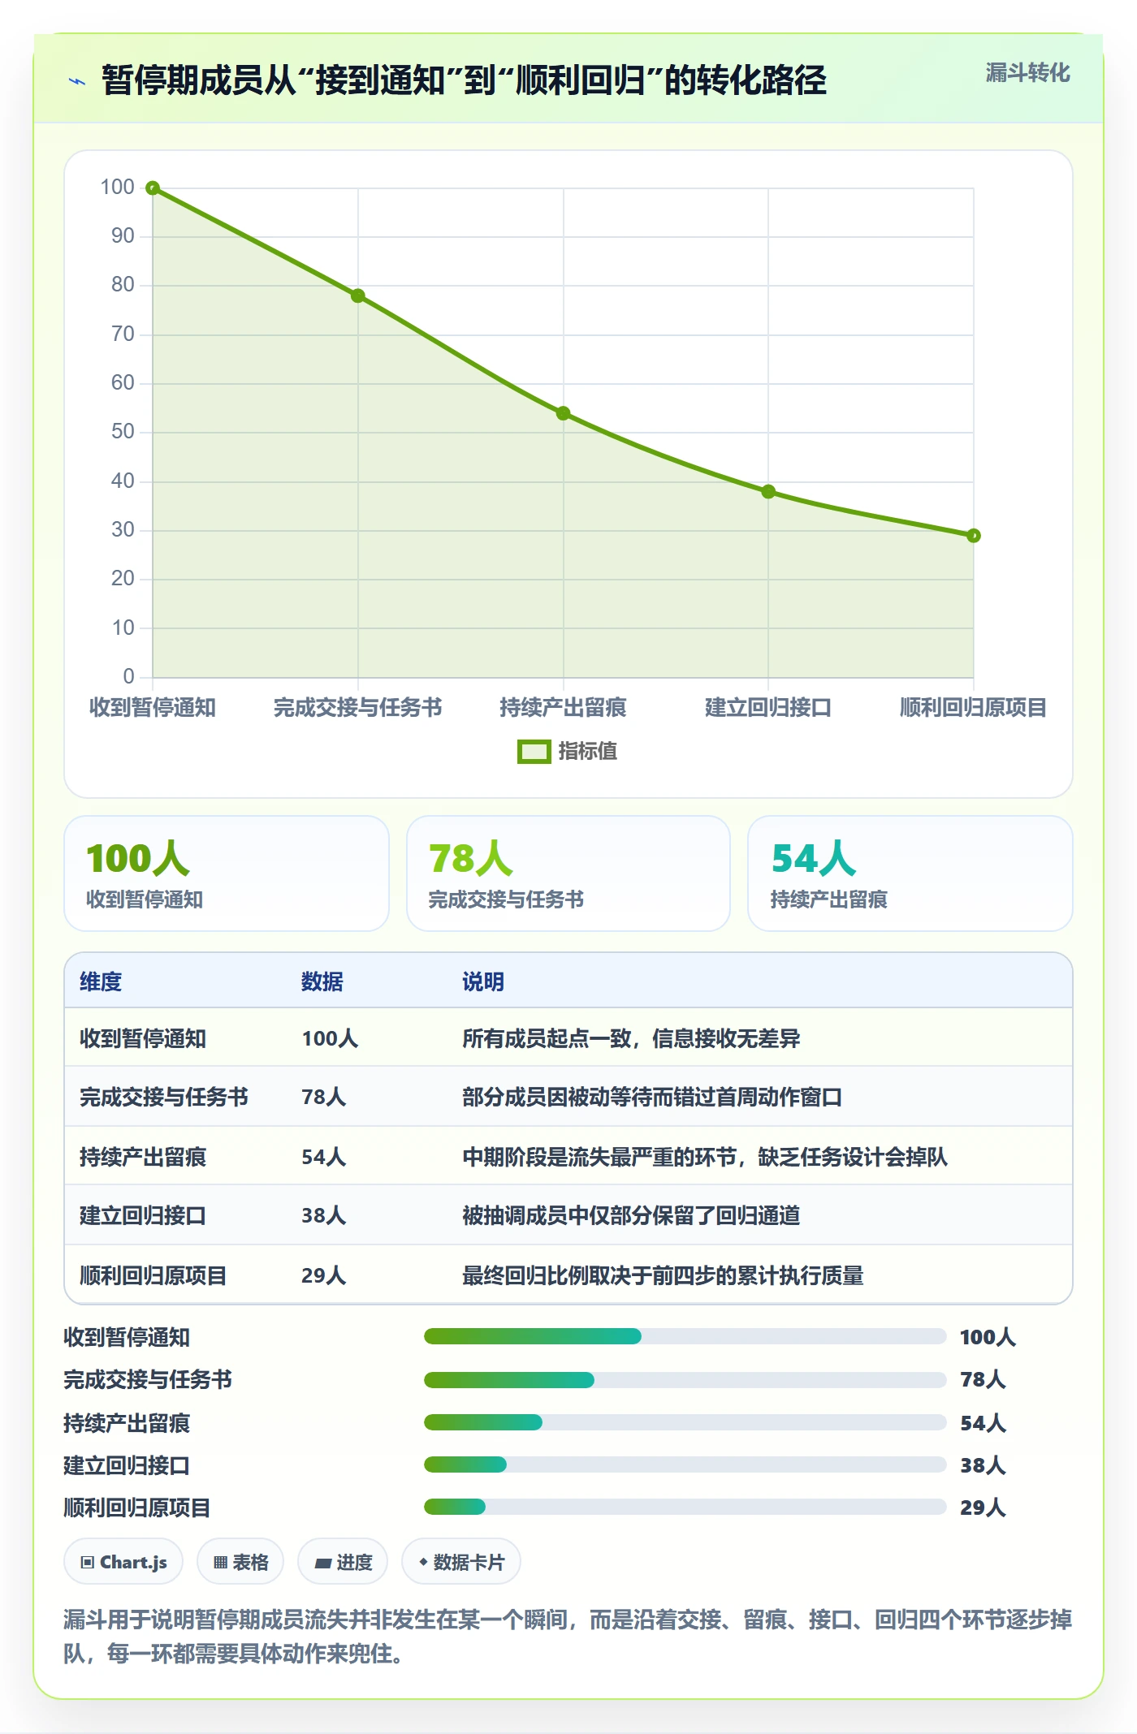This screenshot has width=1137, height=1734.
Task: Open the 54人 data card
Action: pos(910,873)
